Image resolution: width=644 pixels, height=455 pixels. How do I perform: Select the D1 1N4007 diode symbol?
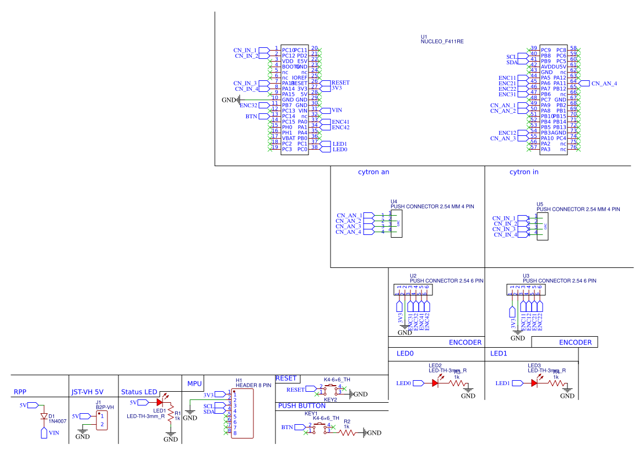[44, 416]
